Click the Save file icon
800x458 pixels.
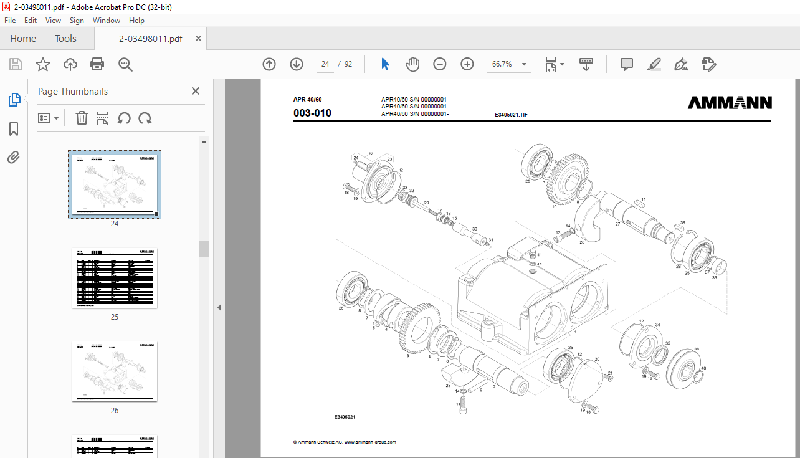click(x=16, y=64)
